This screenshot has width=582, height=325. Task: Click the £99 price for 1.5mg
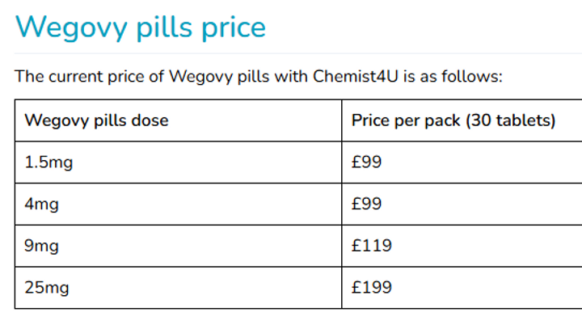366,162
